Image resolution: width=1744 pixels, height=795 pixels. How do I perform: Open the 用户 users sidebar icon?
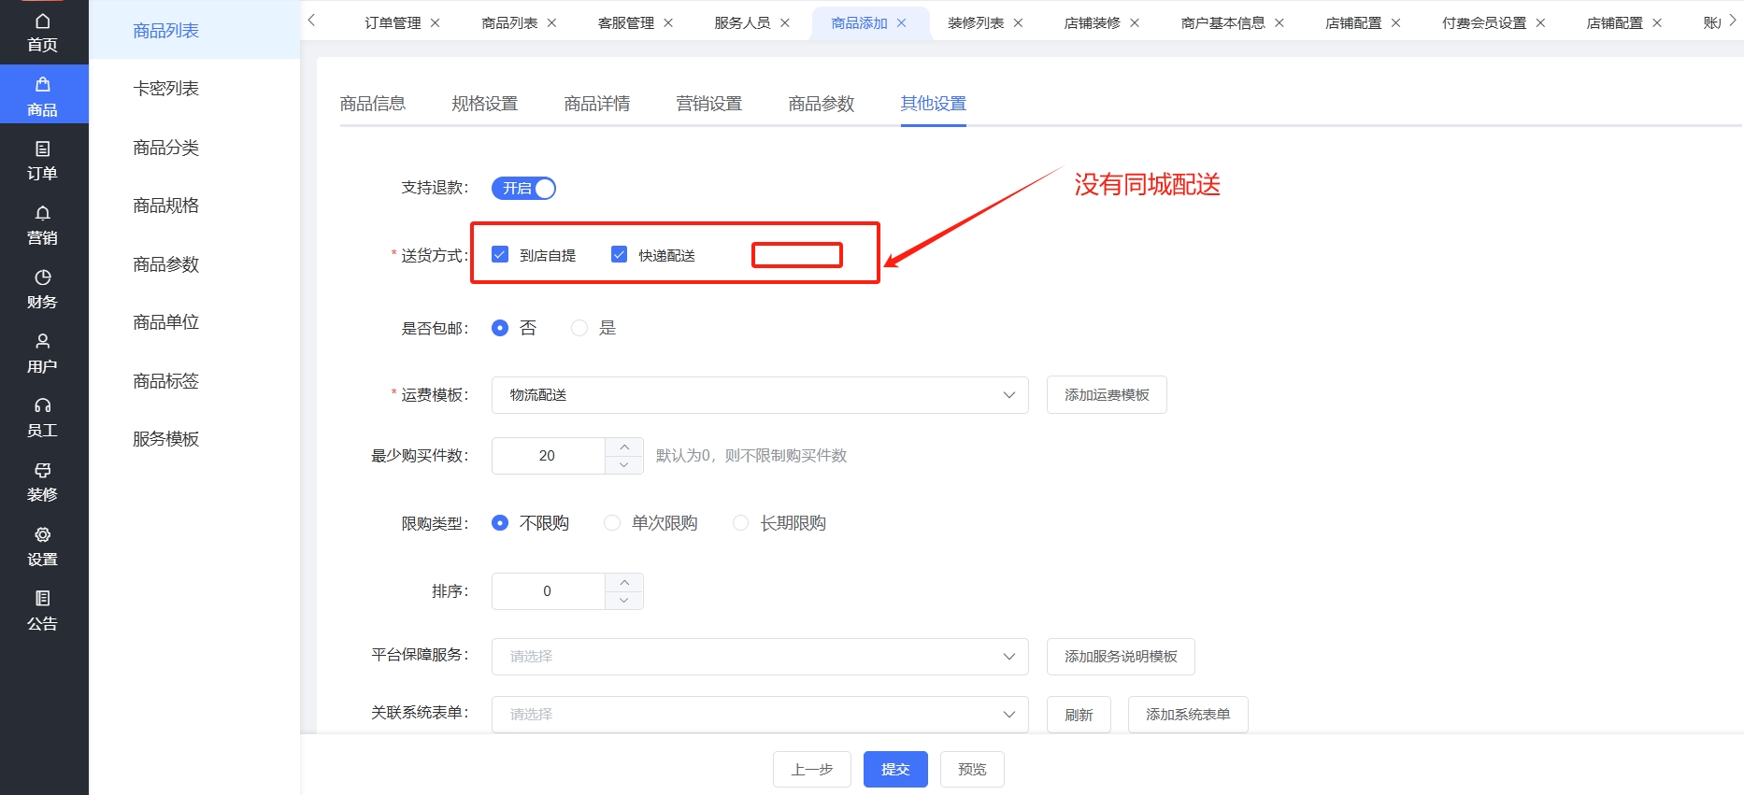click(x=43, y=353)
